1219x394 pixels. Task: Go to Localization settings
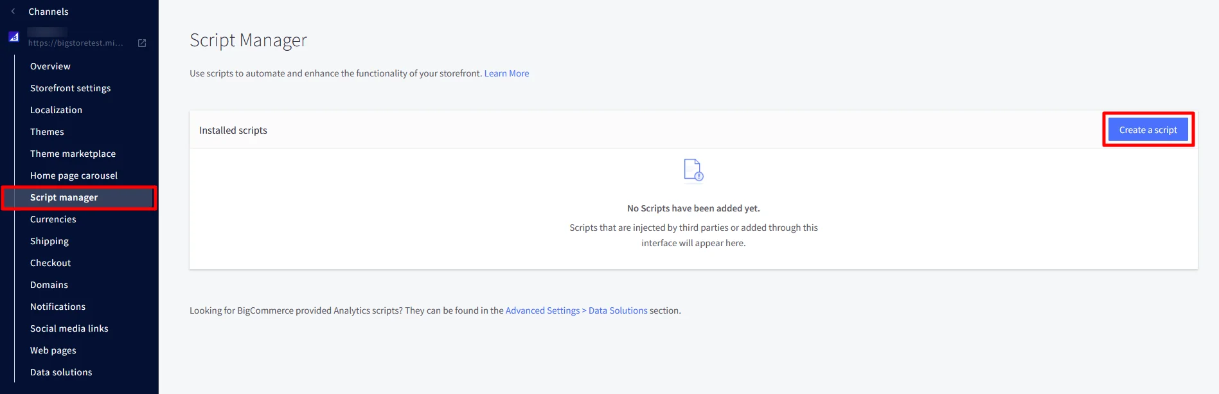(x=56, y=110)
